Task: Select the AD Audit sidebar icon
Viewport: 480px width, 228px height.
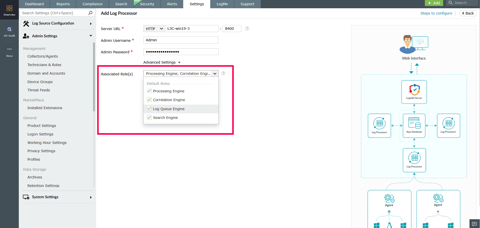Action: [9, 29]
